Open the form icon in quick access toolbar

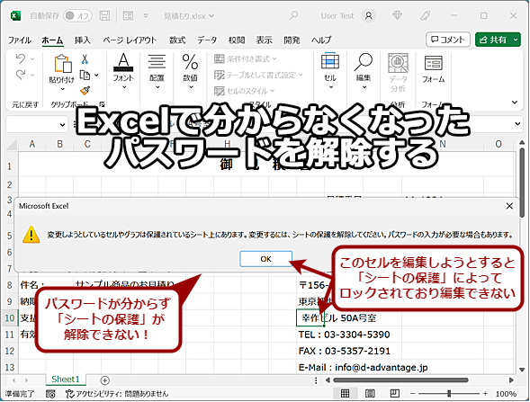[x=128, y=15]
